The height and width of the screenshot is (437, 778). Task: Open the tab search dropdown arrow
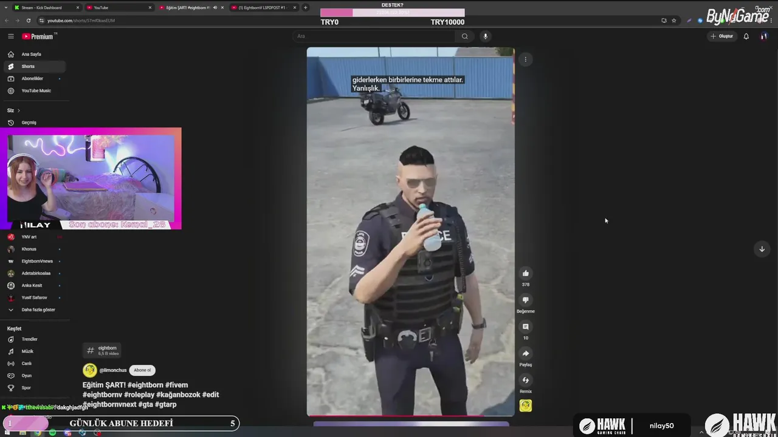[x=5, y=7]
